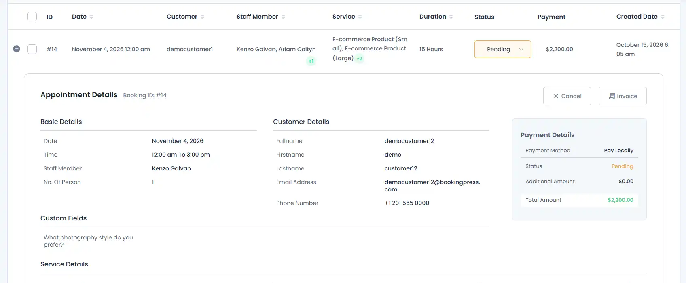Show more services via +2 badge
The image size is (686, 283).
click(x=359, y=59)
